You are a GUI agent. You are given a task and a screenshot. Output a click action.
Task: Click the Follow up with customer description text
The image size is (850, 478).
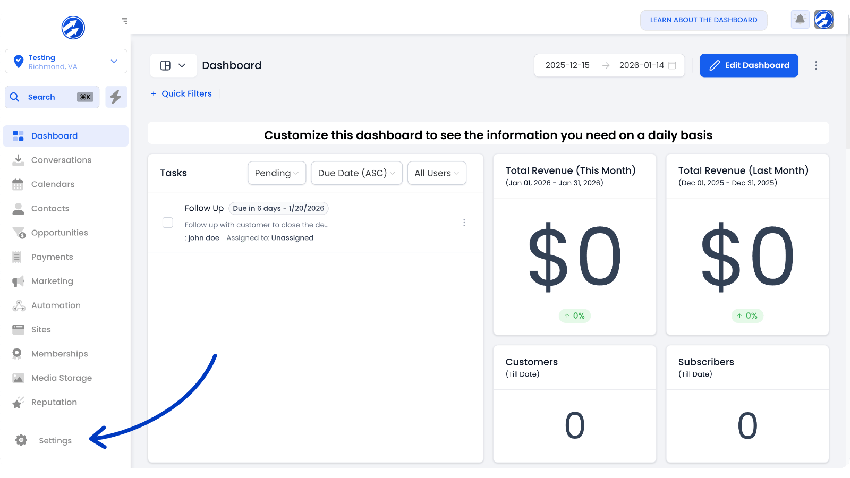(257, 225)
